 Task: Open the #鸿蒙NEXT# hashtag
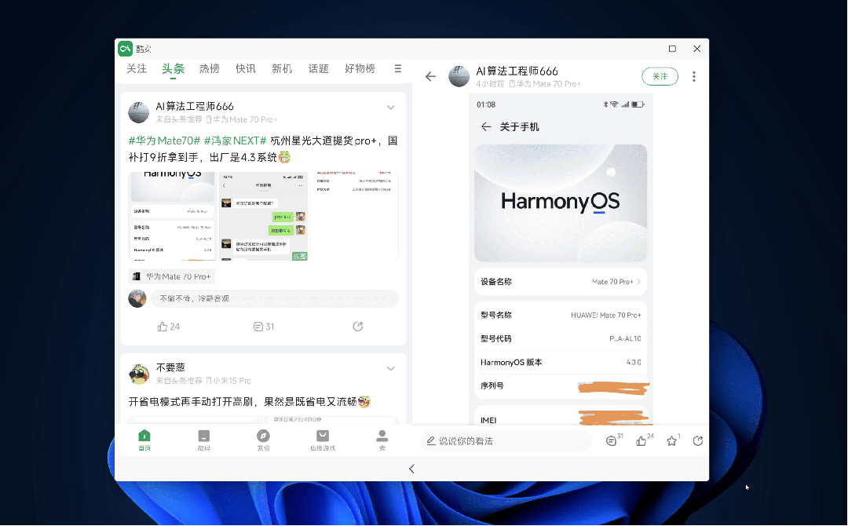235,141
